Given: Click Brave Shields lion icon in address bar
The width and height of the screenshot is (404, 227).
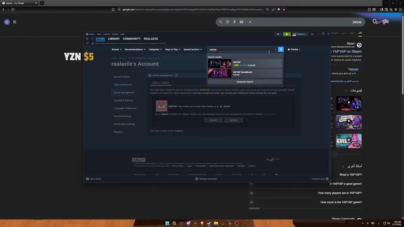Looking at the screenshot, I should click(278, 9).
